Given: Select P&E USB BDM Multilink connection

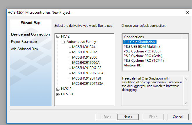Looking at the screenshot, I should (x=142, y=47).
